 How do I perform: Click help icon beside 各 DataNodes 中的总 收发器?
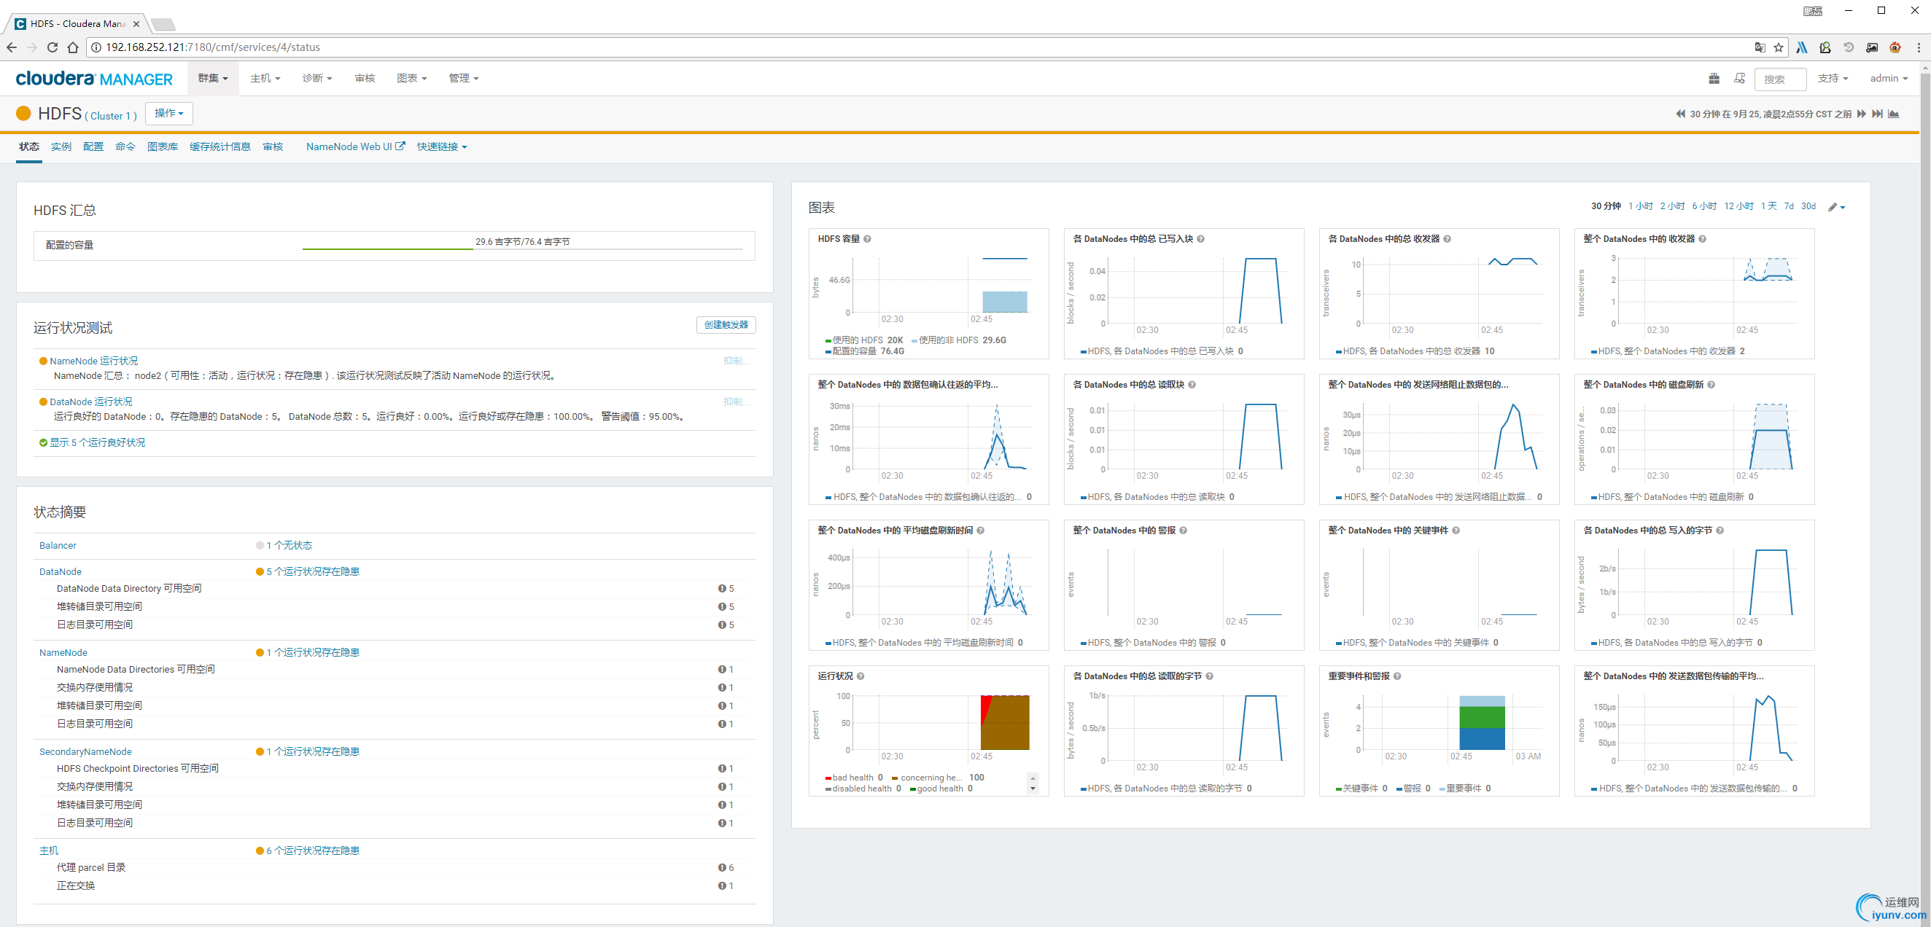click(1448, 239)
